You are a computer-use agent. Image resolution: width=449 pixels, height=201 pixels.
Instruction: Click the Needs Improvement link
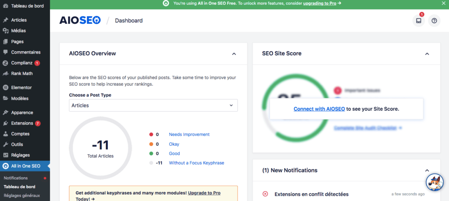[x=189, y=134]
